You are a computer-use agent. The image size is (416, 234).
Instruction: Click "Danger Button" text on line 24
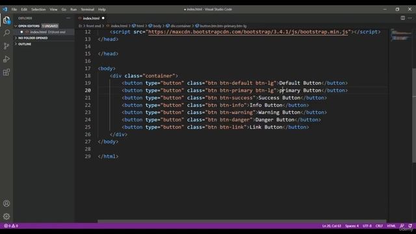click(275, 120)
